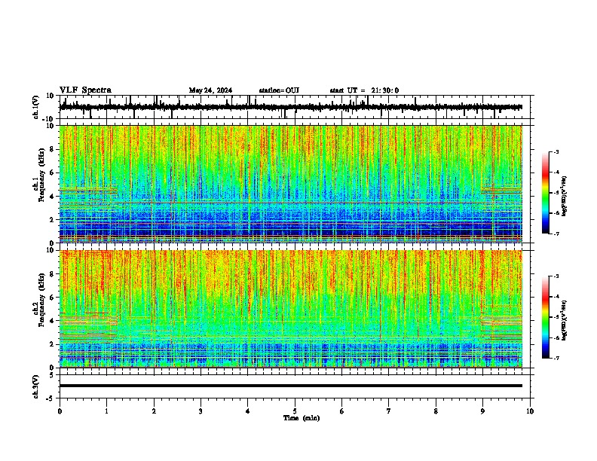This screenshot has width=597, height=461.
Task: Click the time-axis tick label "5"
Action: [x=295, y=411]
